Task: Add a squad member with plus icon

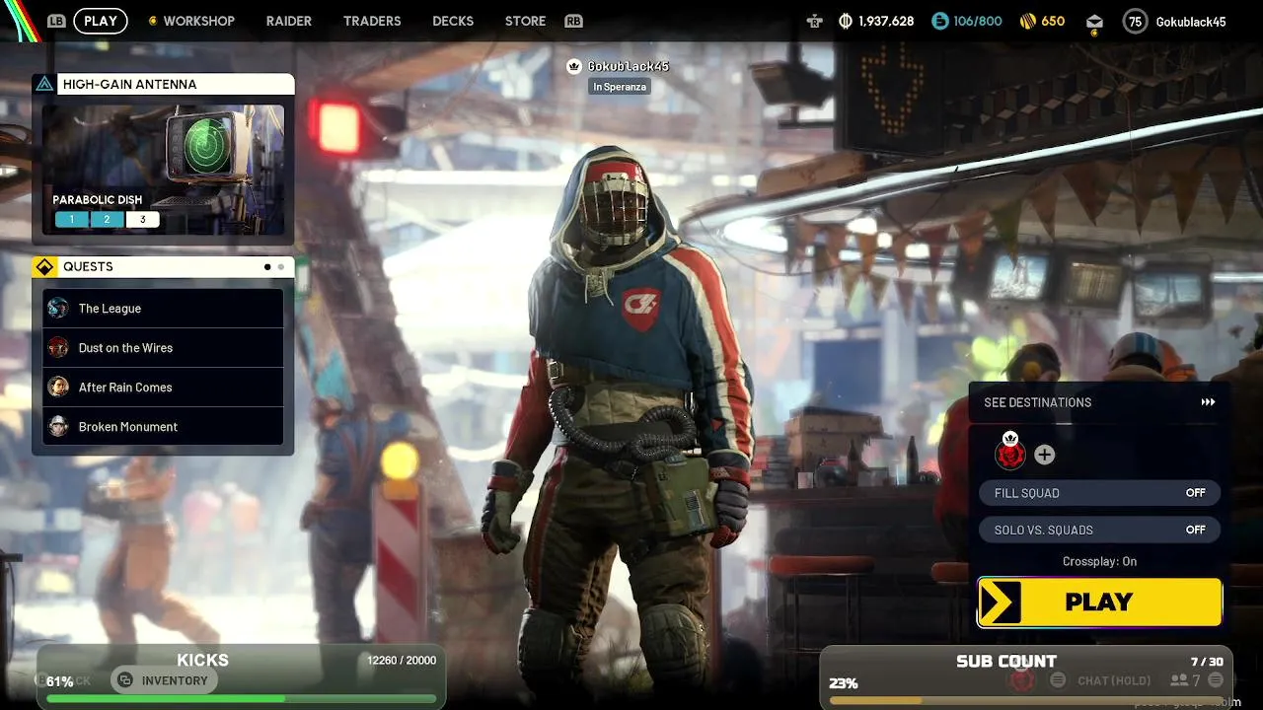Action: 1044,455
